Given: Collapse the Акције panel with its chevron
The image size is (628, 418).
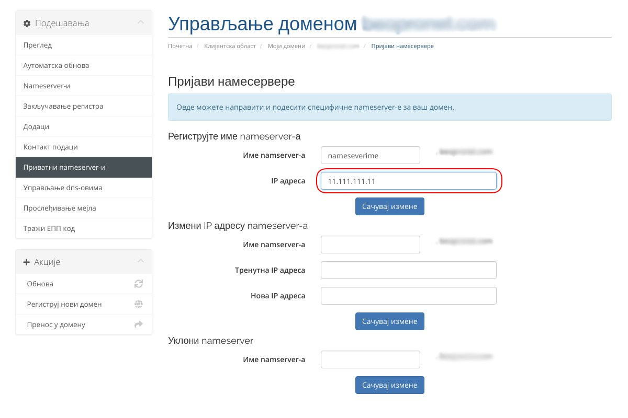Looking at the screenshot, I should (140, 261).
